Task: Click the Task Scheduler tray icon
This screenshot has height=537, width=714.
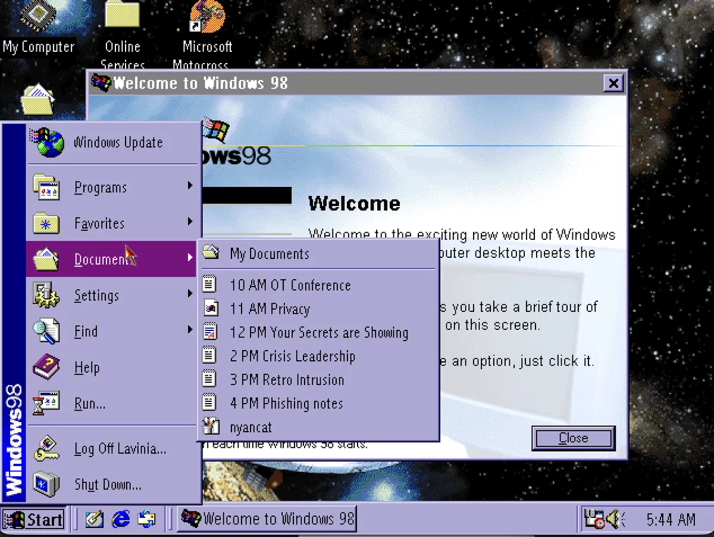Action: click(x=594, y=520)
